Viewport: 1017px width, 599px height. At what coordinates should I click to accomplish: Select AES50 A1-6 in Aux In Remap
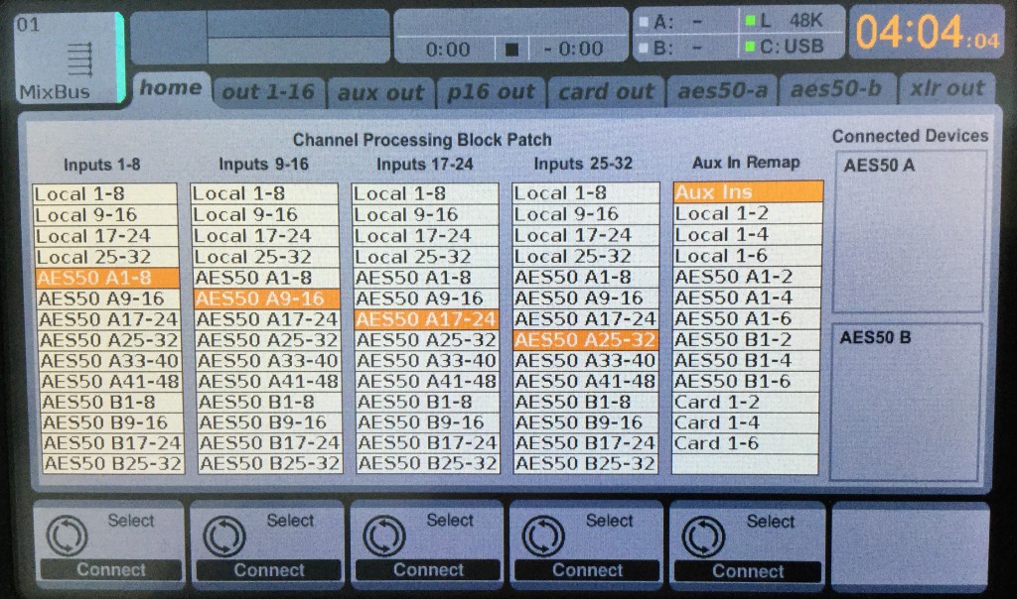[x=747, y=318]
